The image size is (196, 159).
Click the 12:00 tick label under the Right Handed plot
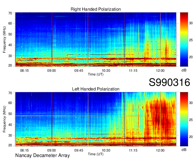160,71
